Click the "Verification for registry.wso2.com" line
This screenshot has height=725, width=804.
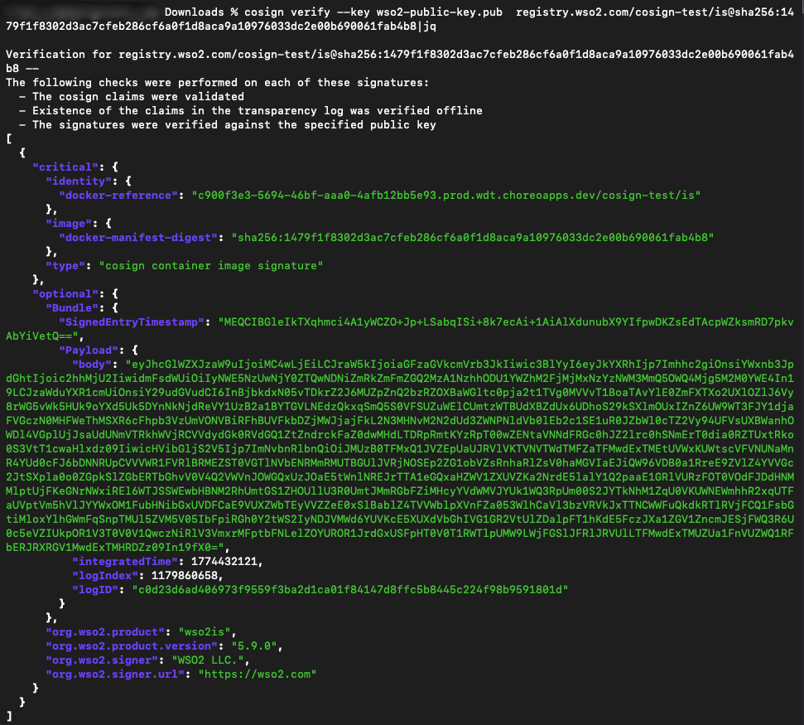coord(400,55)
